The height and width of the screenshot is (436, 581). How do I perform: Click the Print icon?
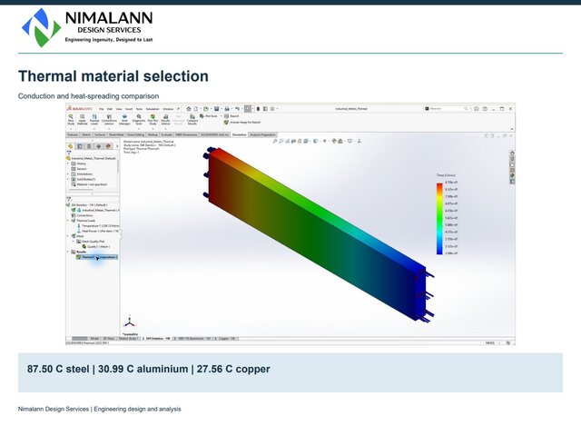(227, 109)
